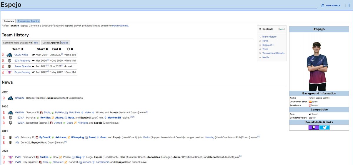Open the S2V Academy team link

[23, 60]
